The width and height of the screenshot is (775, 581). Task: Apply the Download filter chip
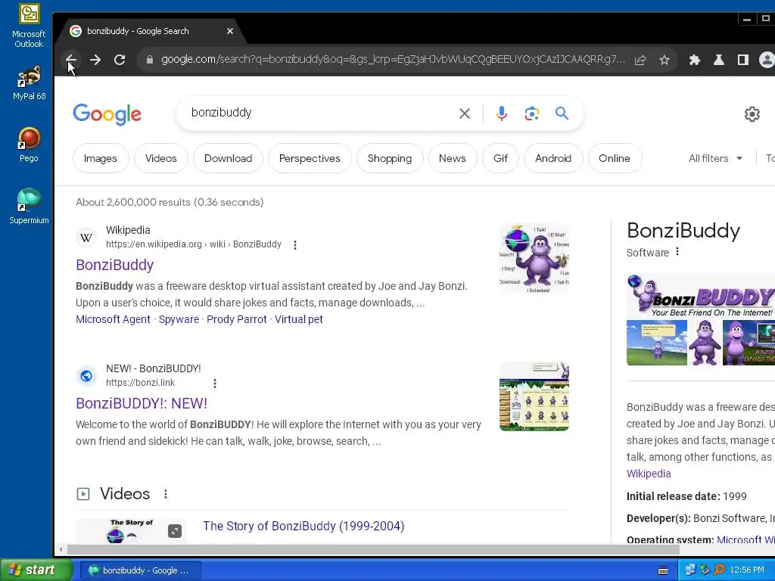[228, 158]
